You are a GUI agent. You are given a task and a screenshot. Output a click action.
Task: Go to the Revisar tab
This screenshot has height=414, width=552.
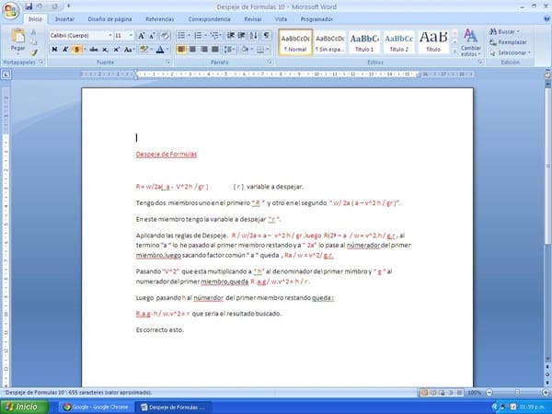253,19
